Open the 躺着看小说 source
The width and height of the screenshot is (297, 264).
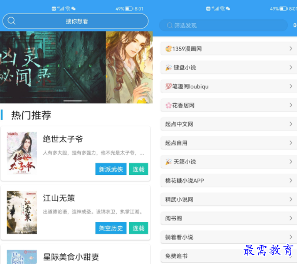pyautogui.click(x=229, y=237)
